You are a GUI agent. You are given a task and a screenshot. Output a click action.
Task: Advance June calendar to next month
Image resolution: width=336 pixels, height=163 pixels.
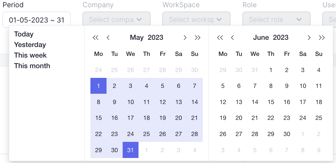309,38
